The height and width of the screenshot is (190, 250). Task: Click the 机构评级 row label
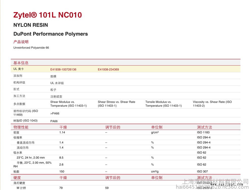(19, 83)
